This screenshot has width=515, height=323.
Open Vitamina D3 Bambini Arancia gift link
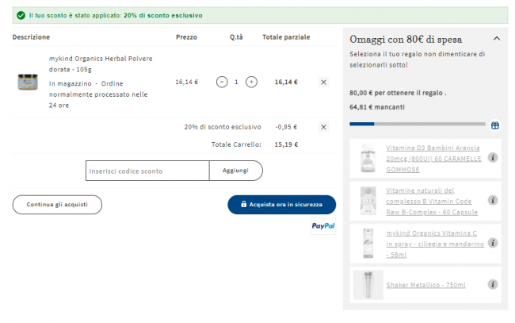tap(433, 159)
